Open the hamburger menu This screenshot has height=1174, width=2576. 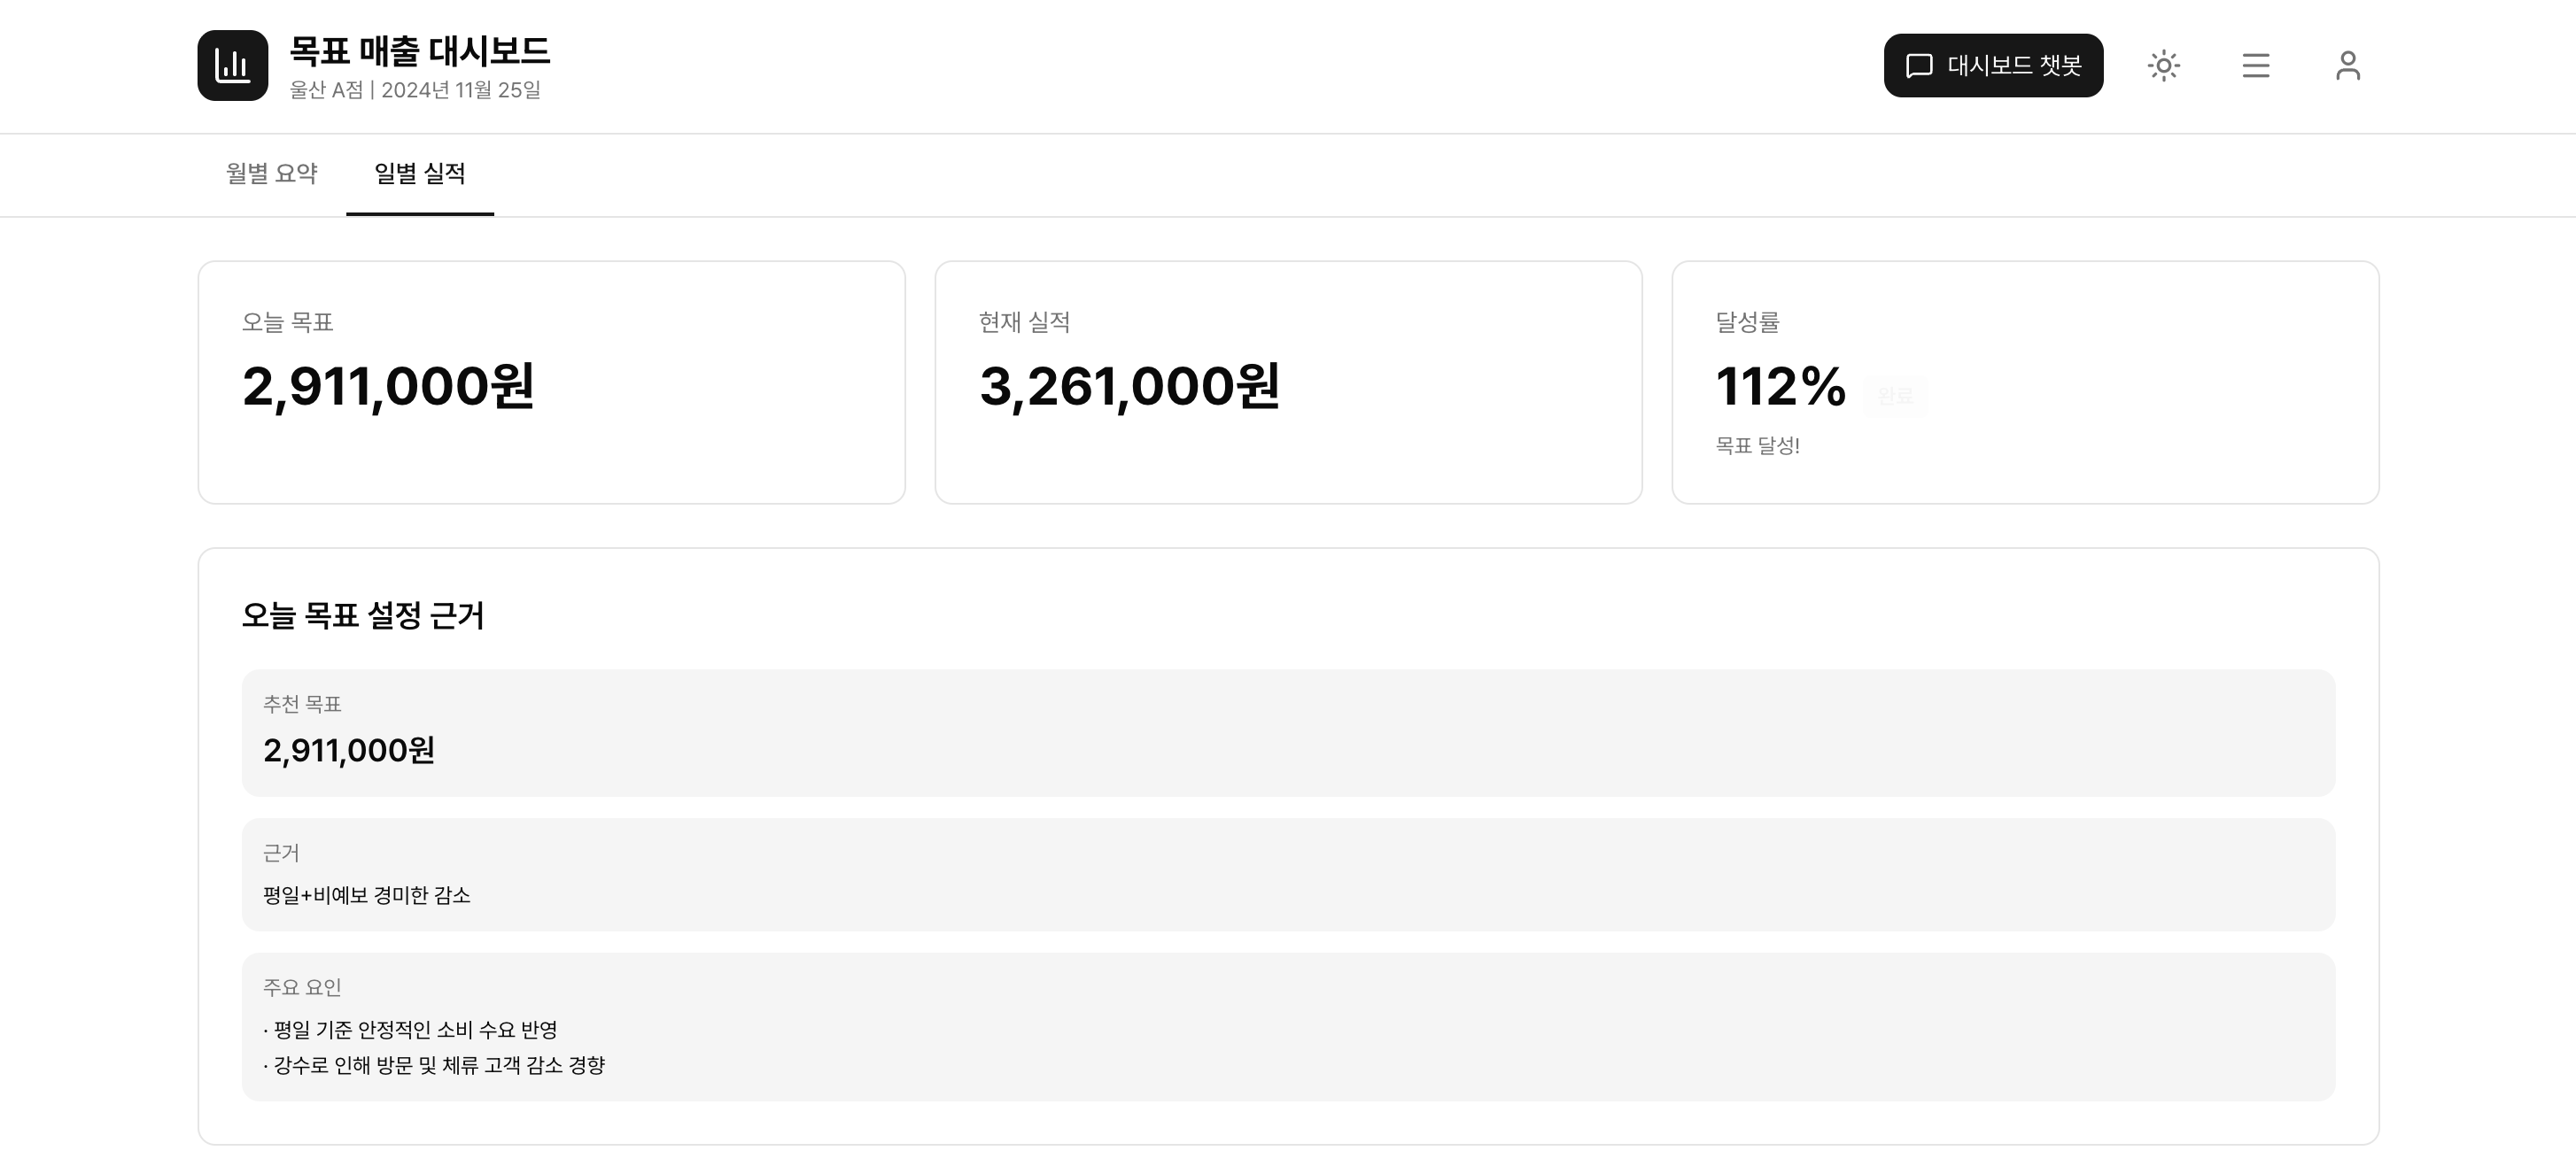point(2255,66)
